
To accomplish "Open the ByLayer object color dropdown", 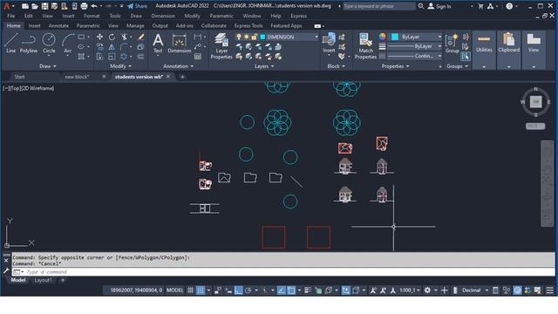I will 439,37.
